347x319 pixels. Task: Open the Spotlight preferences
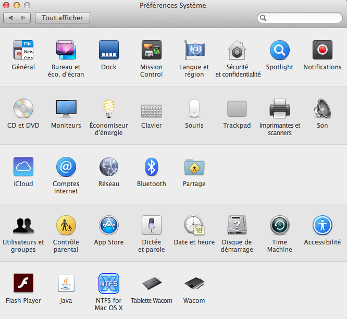(279, 51)
